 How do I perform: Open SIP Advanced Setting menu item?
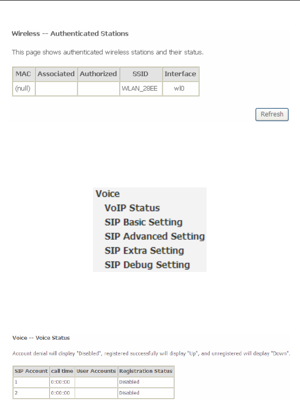(x=154, y=236)
